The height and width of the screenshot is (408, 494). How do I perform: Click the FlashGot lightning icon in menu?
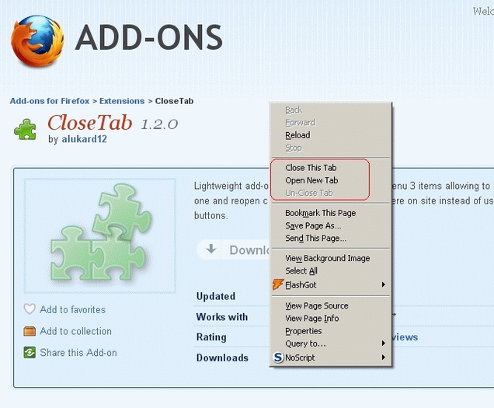278,284
